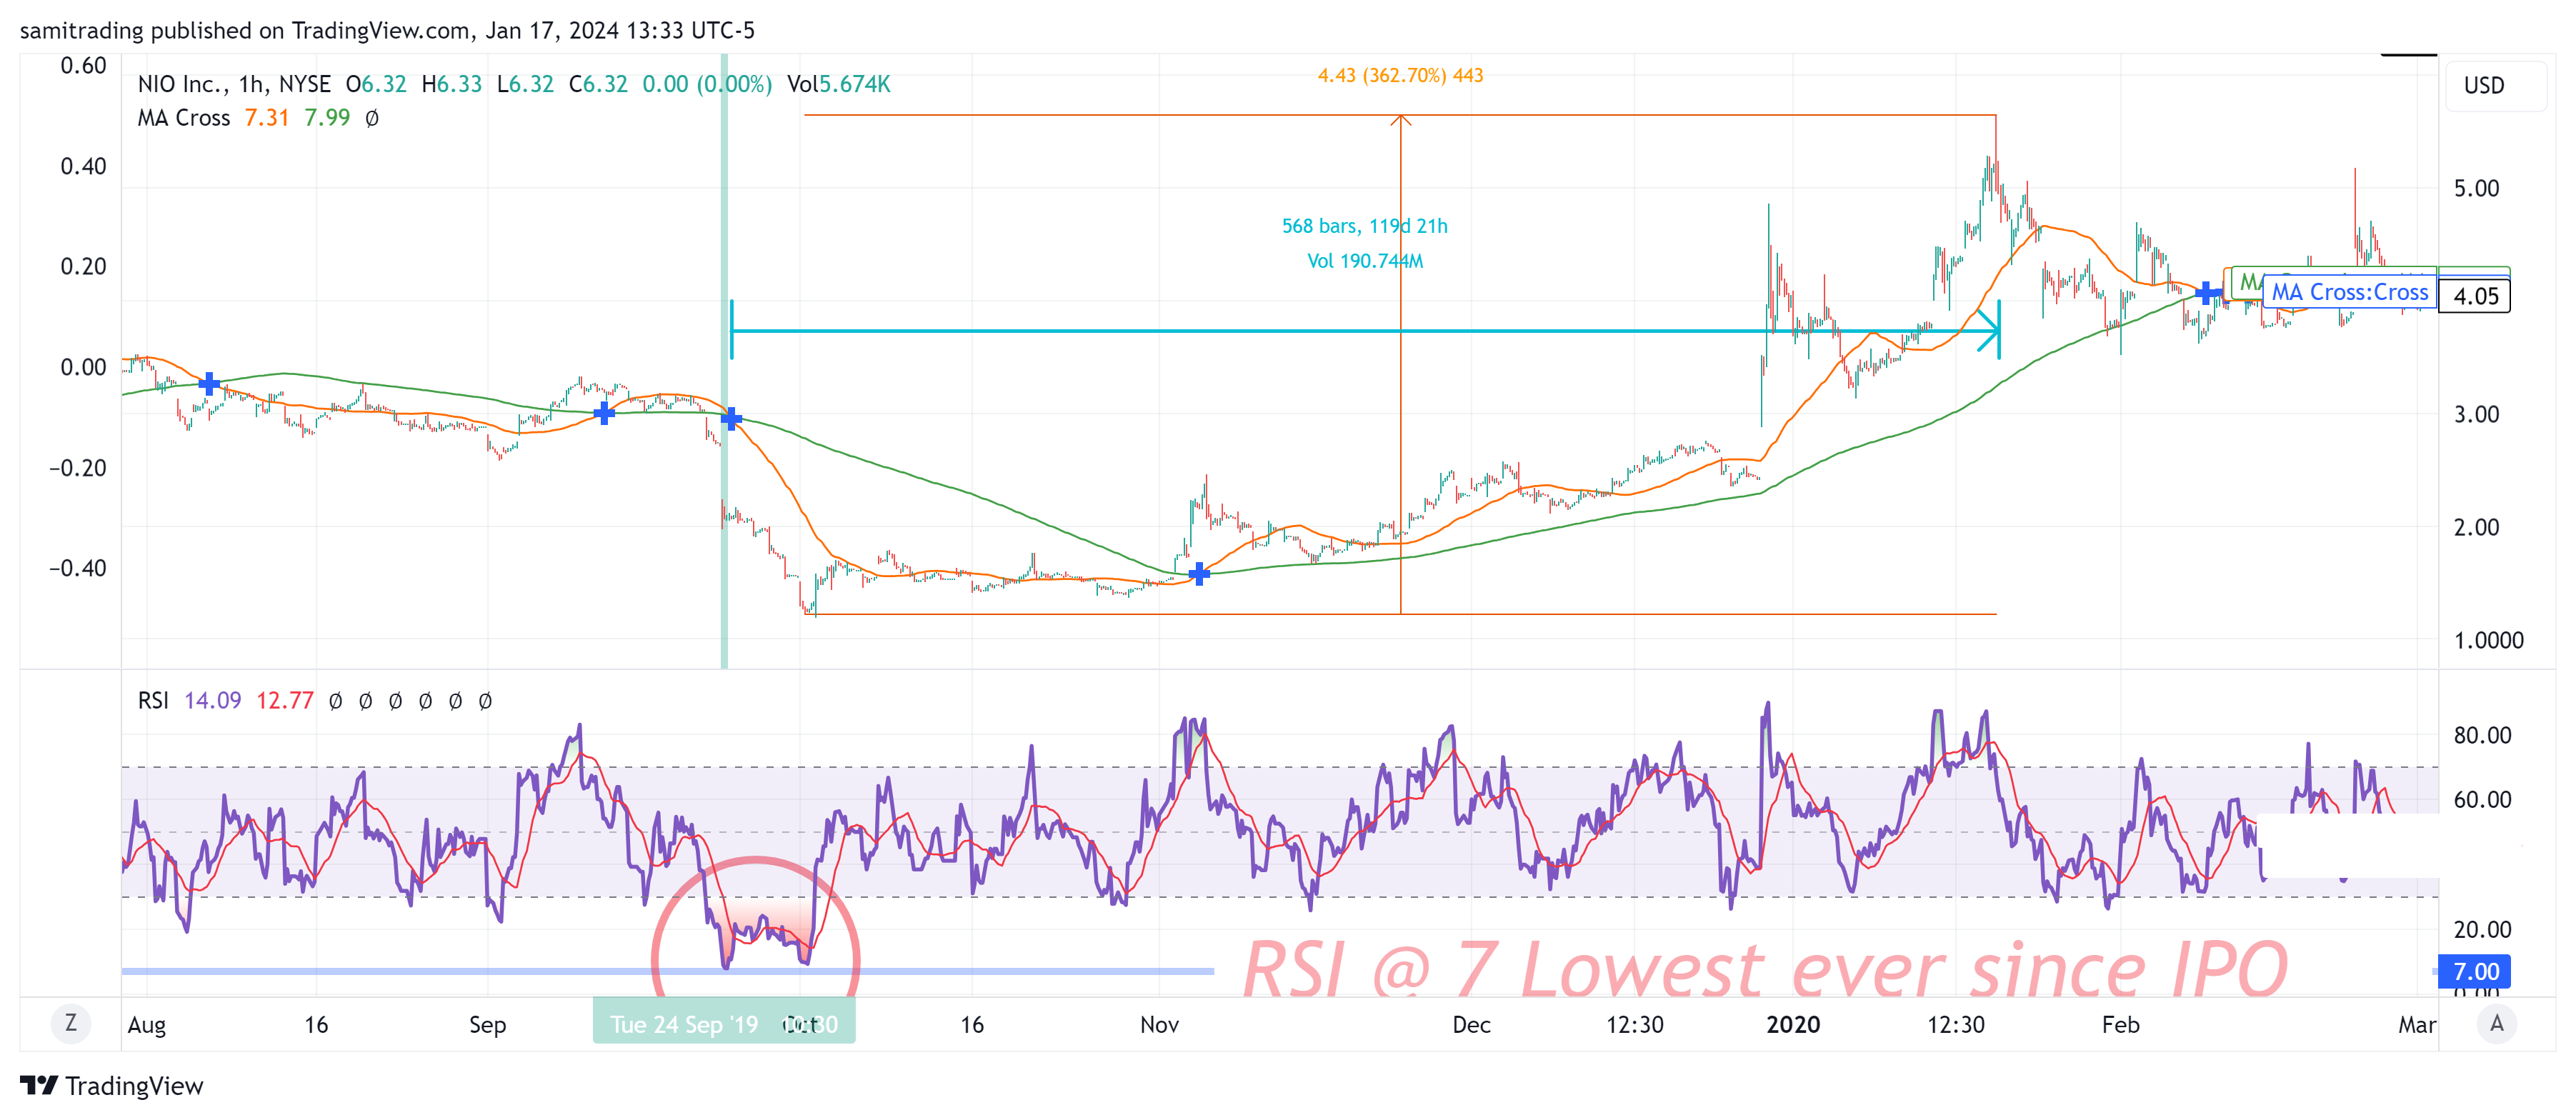The height and width of the screenshot is (1120, 2576).
Task: Click the 80.00 RSI axis value
Action: (x=2482, y=735)
